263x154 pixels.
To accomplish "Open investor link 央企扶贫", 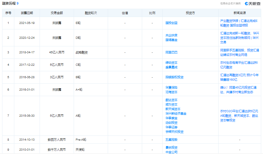I will click(171, 35).
